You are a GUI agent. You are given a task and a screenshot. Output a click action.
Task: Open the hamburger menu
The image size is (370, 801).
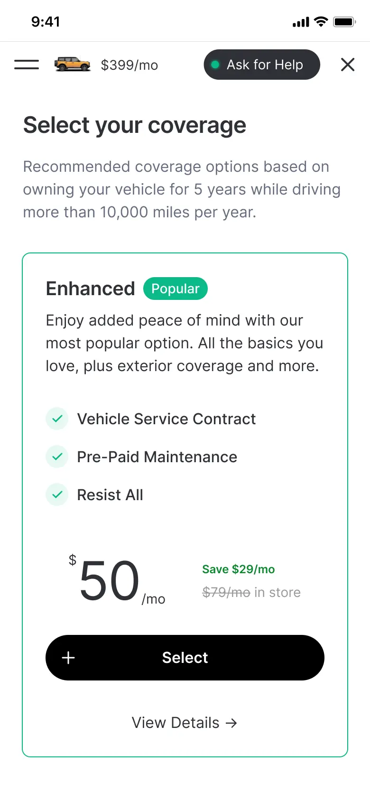click(27, 65)
